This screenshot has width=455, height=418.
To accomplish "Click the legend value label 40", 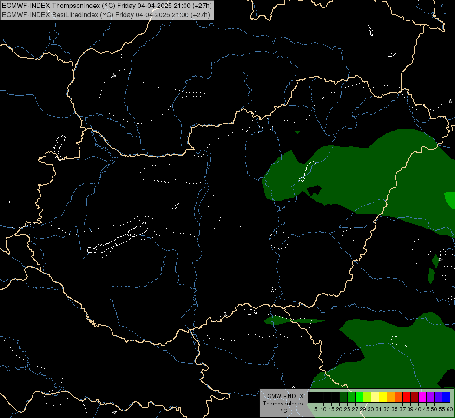I will coord(418,409).
